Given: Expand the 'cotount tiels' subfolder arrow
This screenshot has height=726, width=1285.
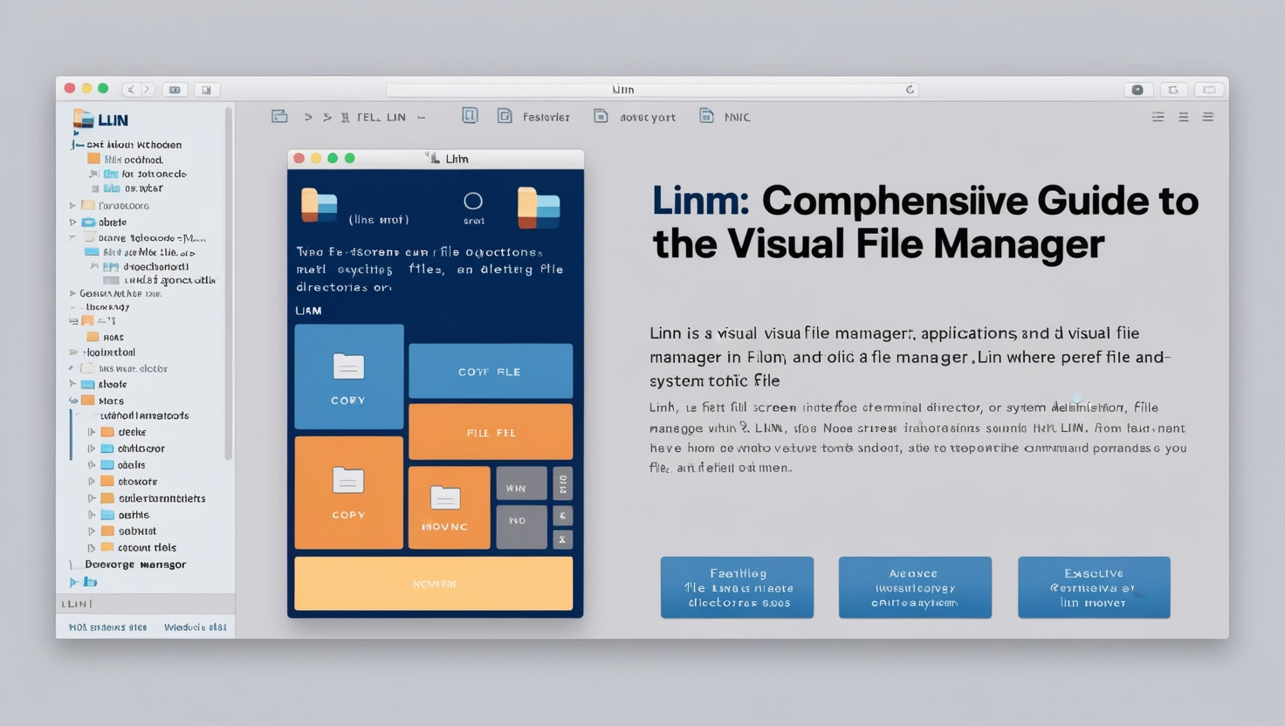Looking at the screenshot, I should (x=91, y=548).
